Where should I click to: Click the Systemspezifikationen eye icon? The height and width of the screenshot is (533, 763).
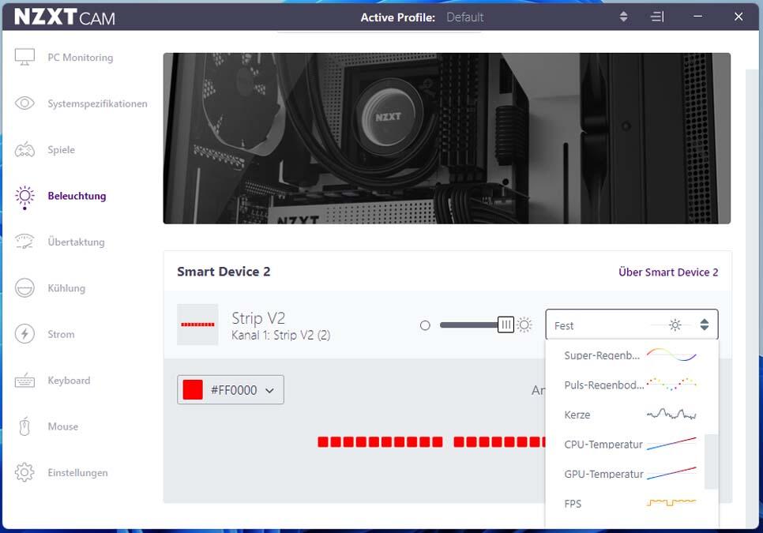24,103
